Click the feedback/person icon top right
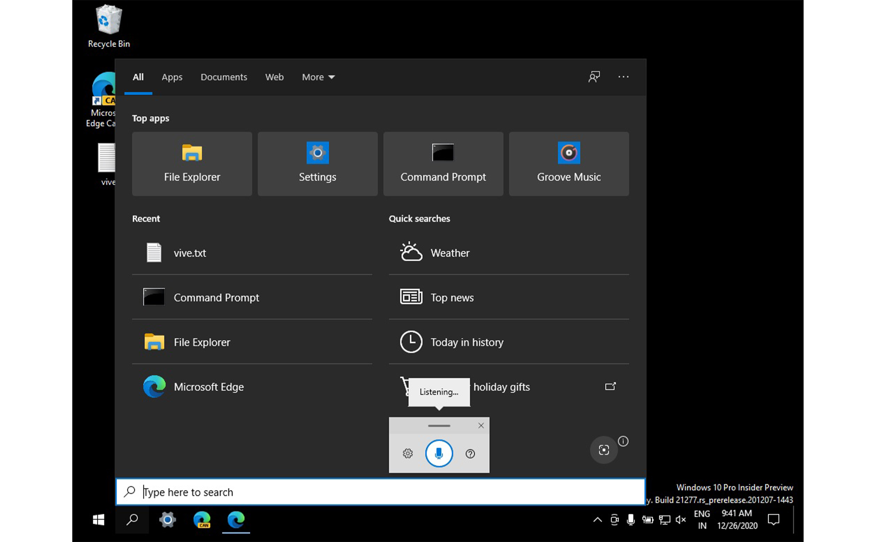 point(595,76)
